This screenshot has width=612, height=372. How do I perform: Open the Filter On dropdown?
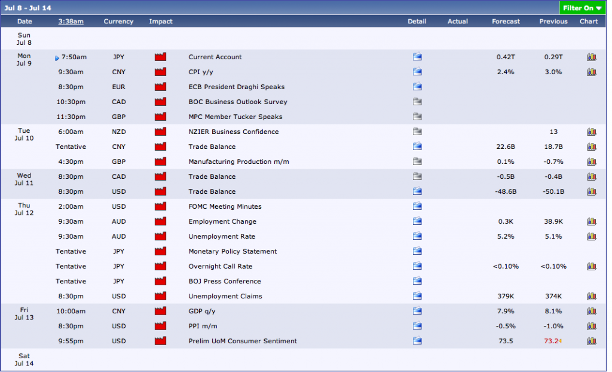coord(582,8)
